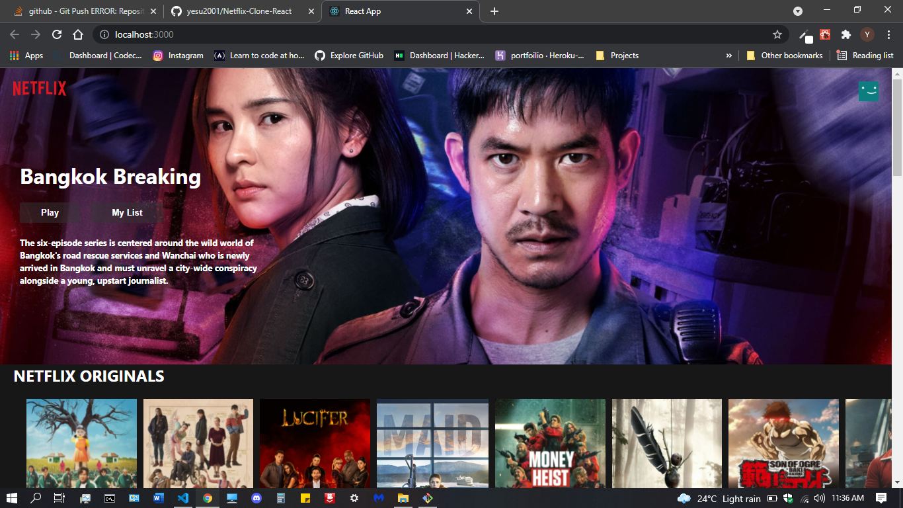
Task: Open Discord from the taskbar
Action: click(x=256, y=498)
